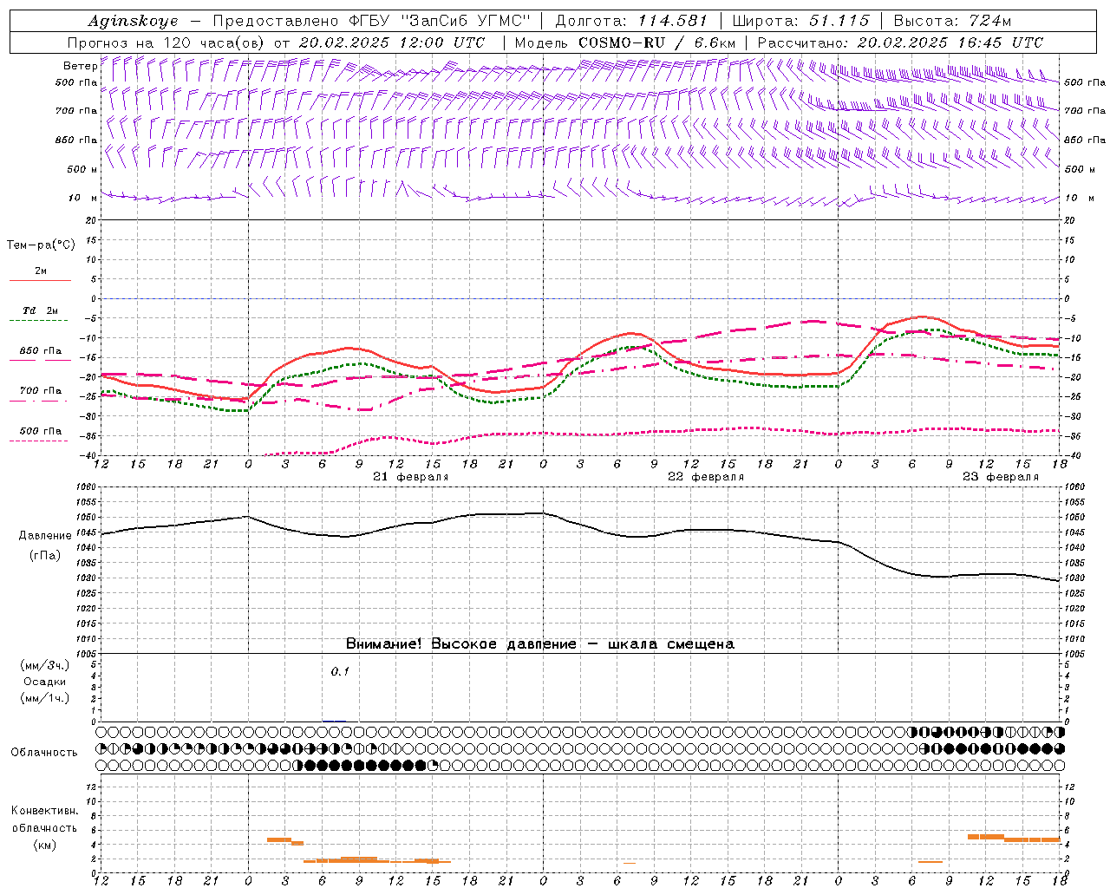
Task: Click the "21 февраля" date label
Action: click(x=411, y=477)
